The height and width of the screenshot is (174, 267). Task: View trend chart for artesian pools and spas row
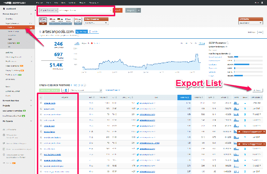point(236,166)
